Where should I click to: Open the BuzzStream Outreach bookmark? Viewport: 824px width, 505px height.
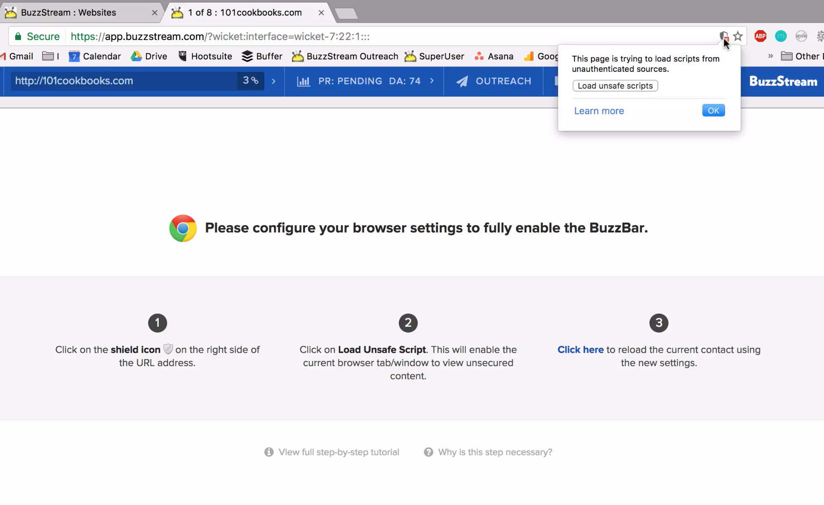[x=345, y=56]
